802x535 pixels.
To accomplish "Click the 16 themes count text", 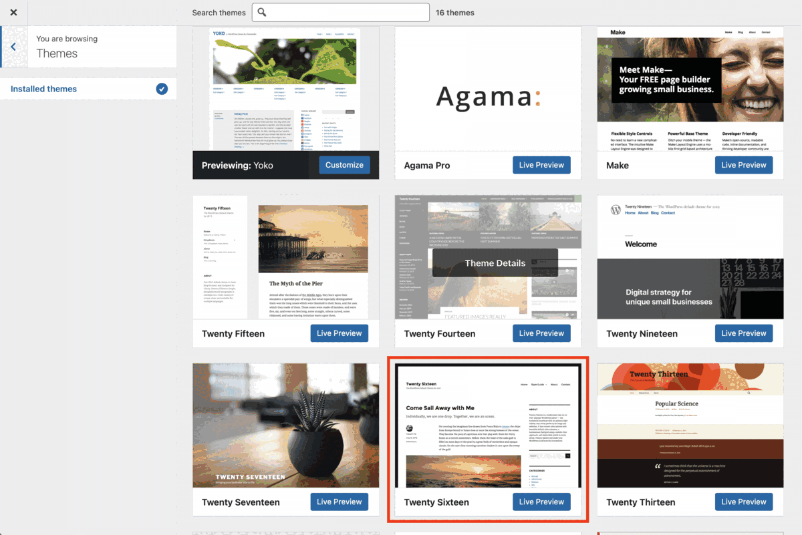I will (x=455, y=13).
